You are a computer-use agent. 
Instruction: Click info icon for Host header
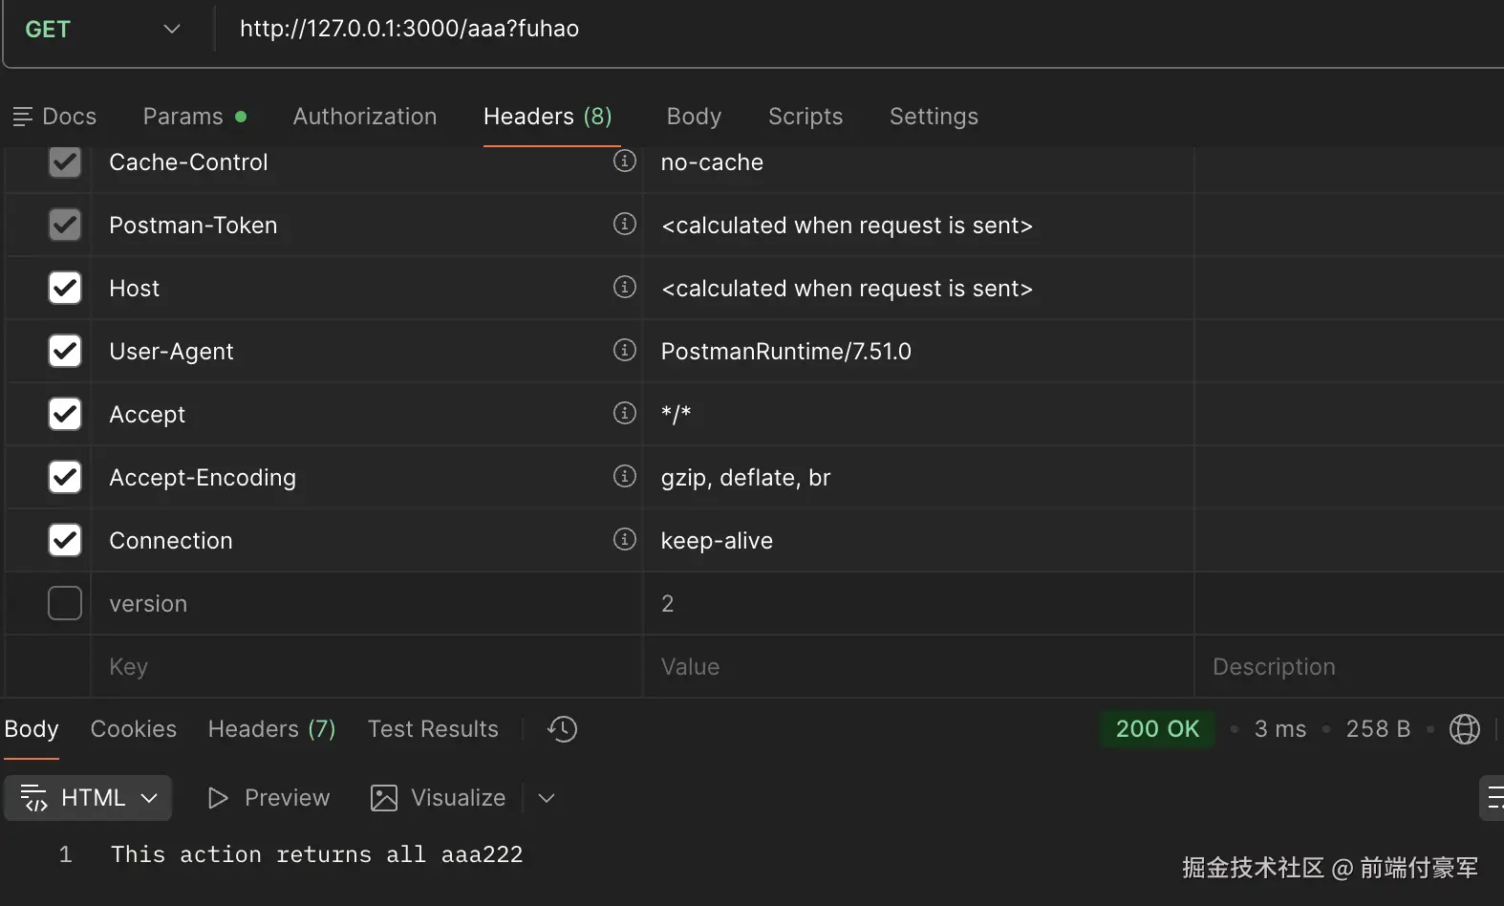(624, 287)
